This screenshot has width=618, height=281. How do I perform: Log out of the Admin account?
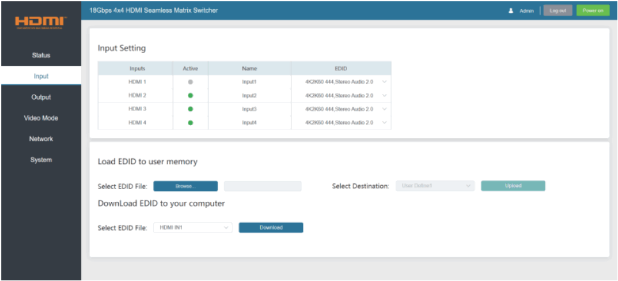(x=557, y=11)
